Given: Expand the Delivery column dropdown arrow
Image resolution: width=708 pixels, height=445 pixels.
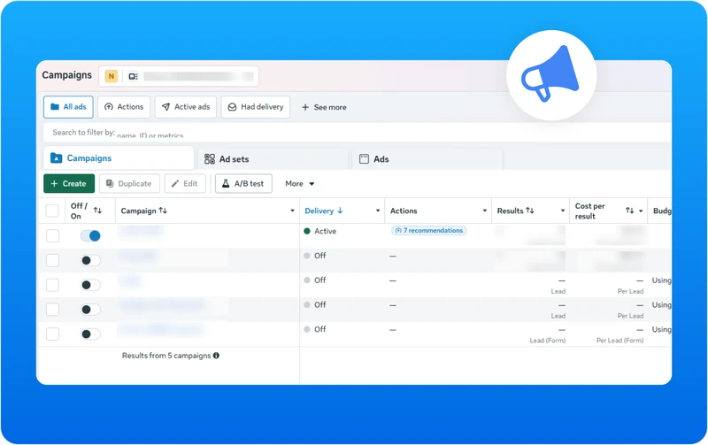Looking at the screenshot, I should 378,211.
